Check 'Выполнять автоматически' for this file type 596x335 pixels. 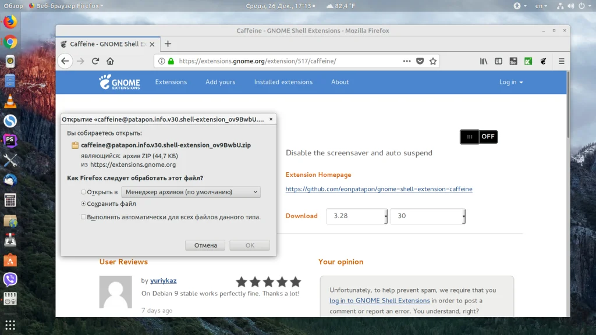coord(83,217)
